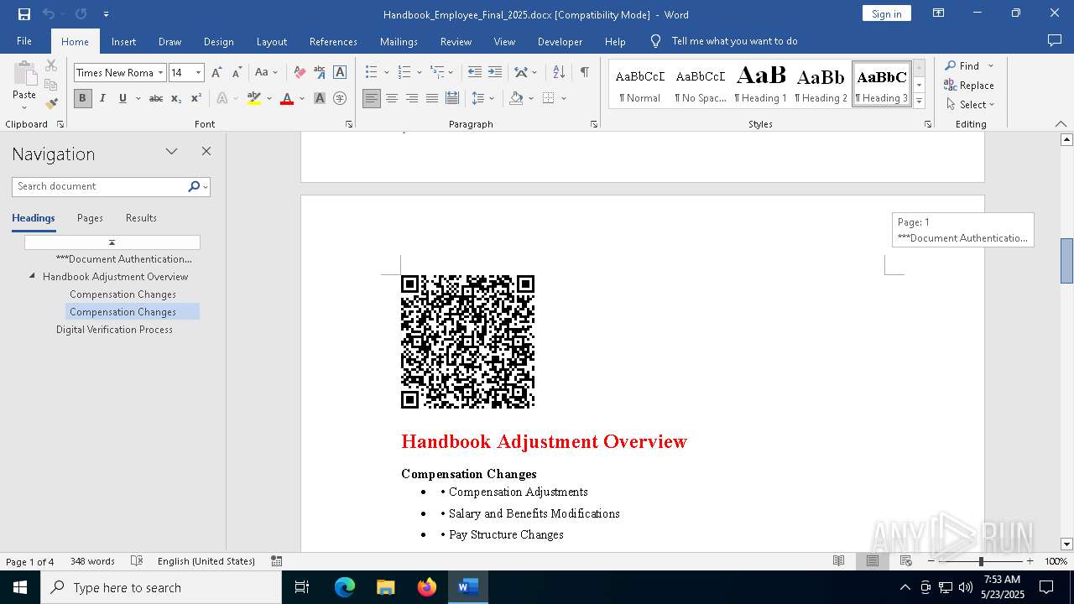This screenshot has height=604, width=1074.
Task: Expand the Styles gallery More arrow
Action: pyautogui.click(x=919, y=102)
